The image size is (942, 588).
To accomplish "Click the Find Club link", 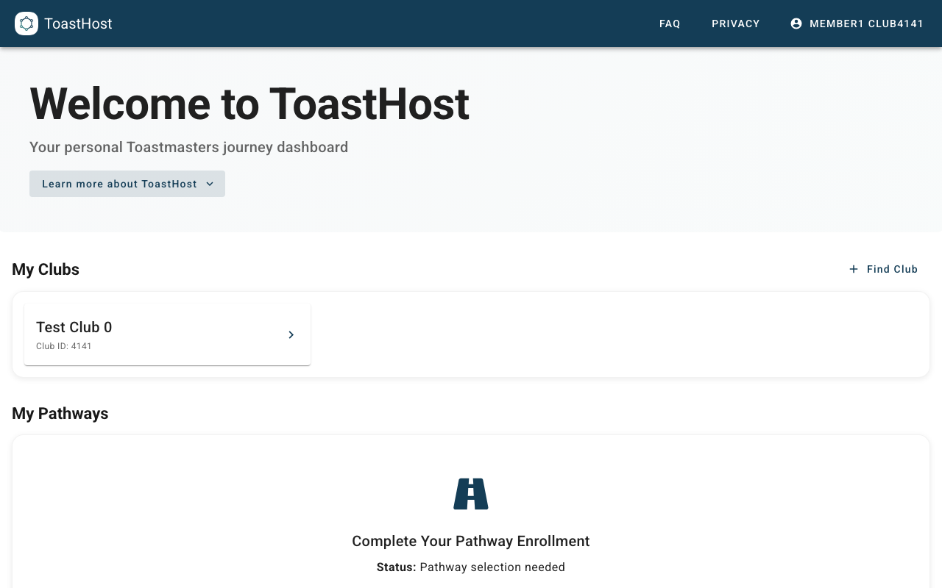I will pos(892,269).
